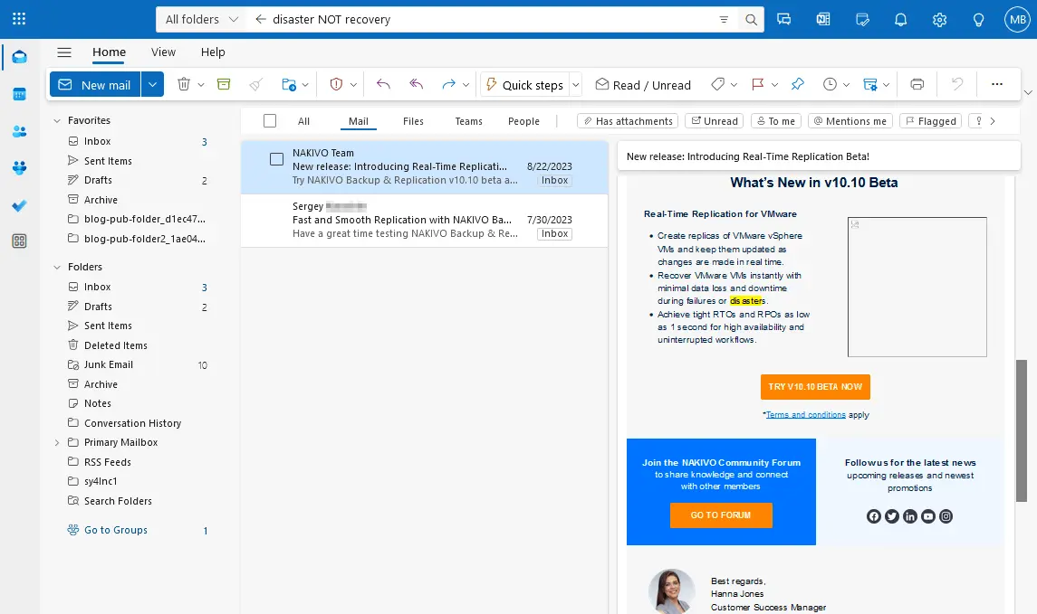The height and width of the screenshot is (614, 1037).
Task: Switch to the Home ribbon tab
Action: [109, 52]
